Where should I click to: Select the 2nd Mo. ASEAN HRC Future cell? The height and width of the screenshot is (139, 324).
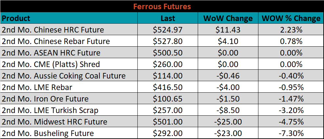[x=69, y=52]
